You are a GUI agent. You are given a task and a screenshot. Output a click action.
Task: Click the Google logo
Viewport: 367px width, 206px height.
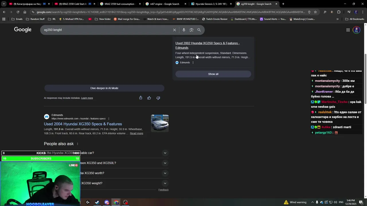[23, 30]
